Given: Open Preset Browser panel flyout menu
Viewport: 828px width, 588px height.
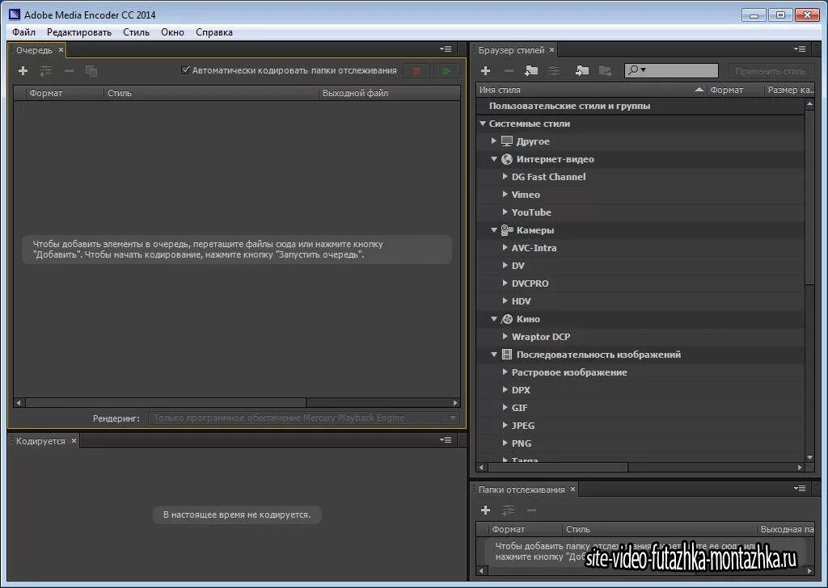Looking at the screenshot, I should (800, 49).
